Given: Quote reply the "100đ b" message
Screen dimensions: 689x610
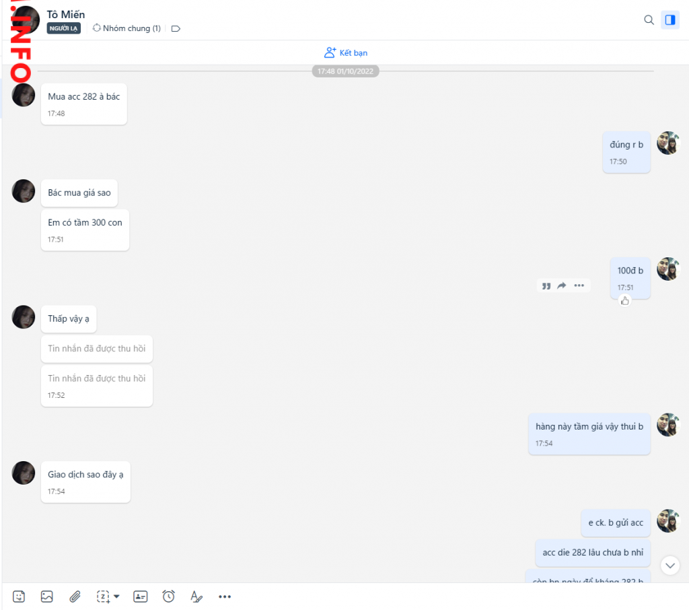Looking at the screenshot, I should click(546, 285).
